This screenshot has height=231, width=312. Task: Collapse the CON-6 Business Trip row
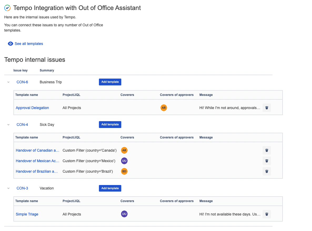[8, 82]
